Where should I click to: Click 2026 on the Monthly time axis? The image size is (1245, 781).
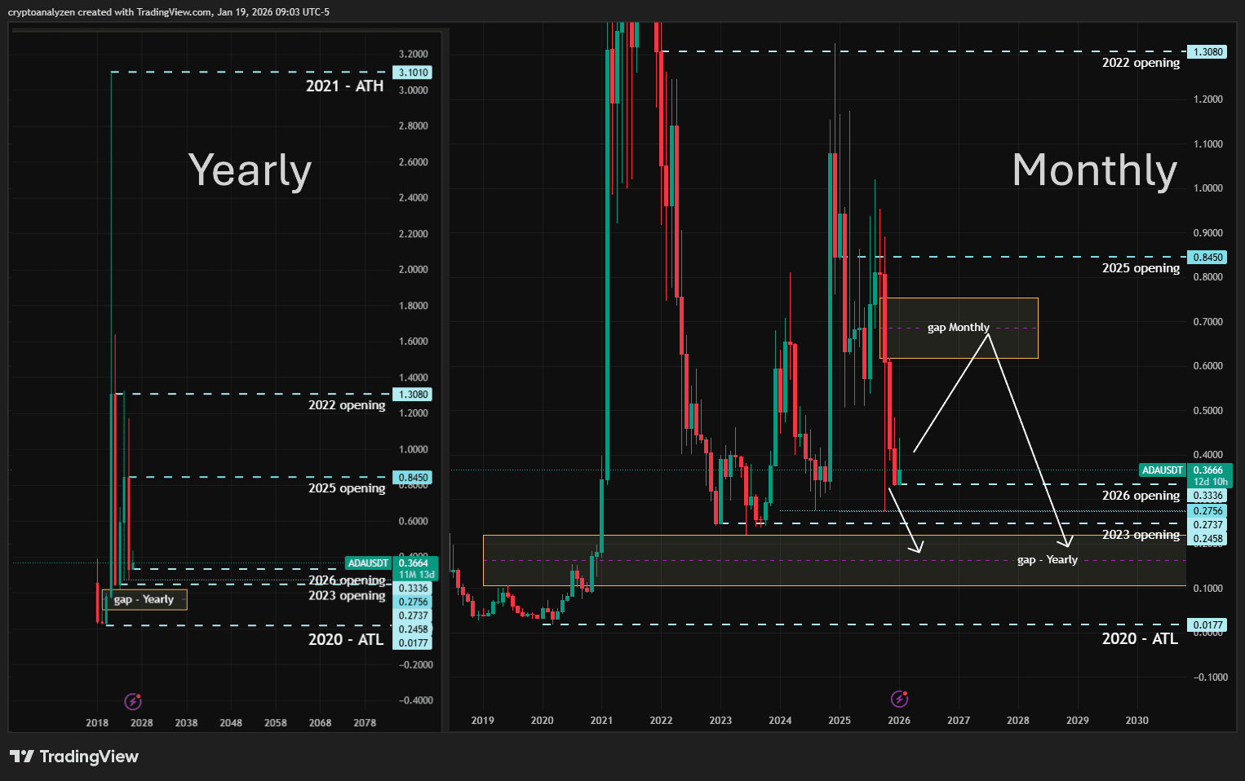tap(899, 720)
